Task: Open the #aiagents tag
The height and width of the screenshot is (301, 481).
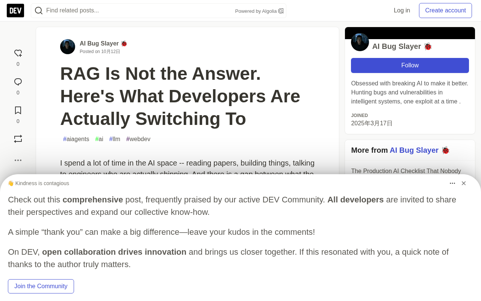Action: coord(76,139)
